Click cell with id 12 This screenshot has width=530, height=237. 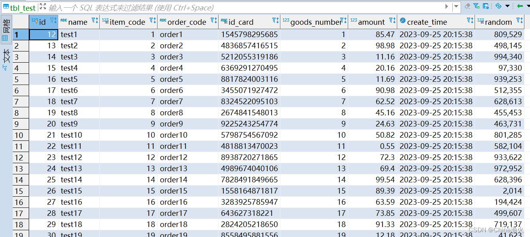(44, 34)
